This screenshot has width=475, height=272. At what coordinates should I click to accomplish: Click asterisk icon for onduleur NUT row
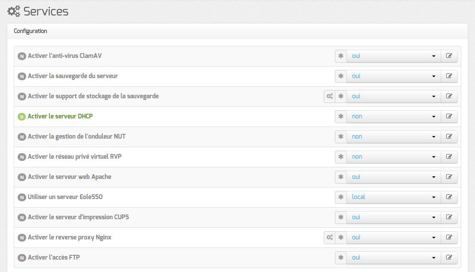(341, 136)
